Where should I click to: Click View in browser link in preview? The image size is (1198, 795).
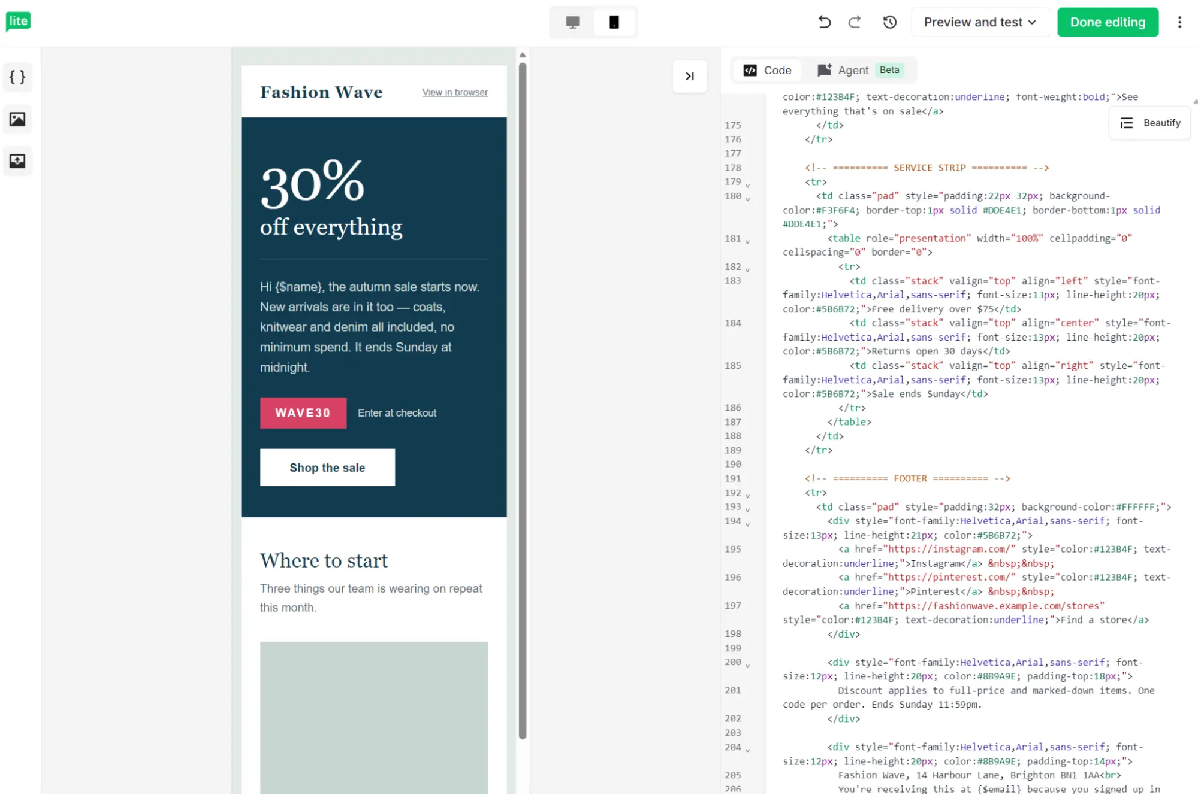(x=455, y=92)
